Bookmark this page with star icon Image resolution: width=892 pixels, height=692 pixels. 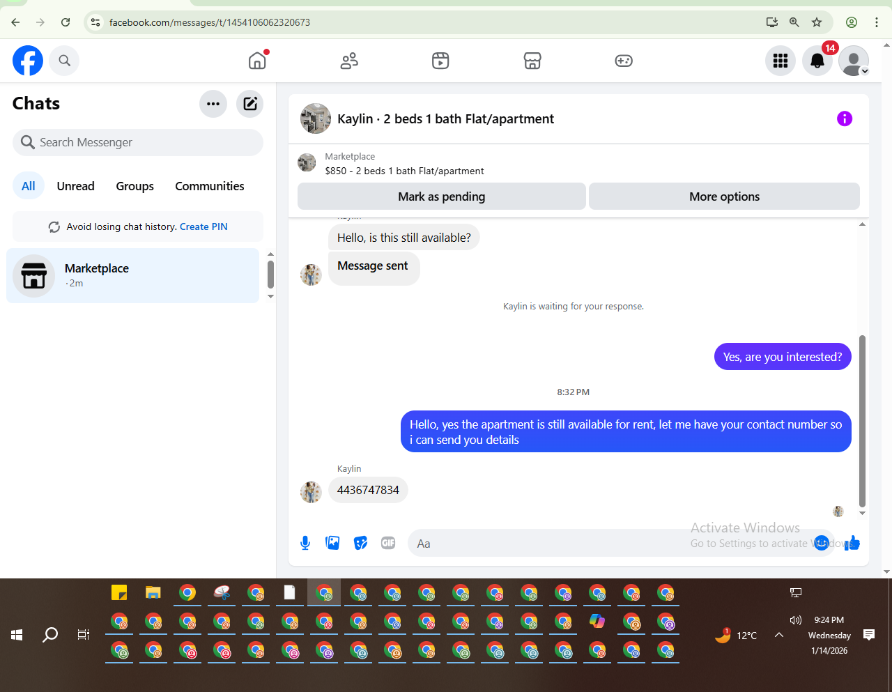tap(817, 22)
